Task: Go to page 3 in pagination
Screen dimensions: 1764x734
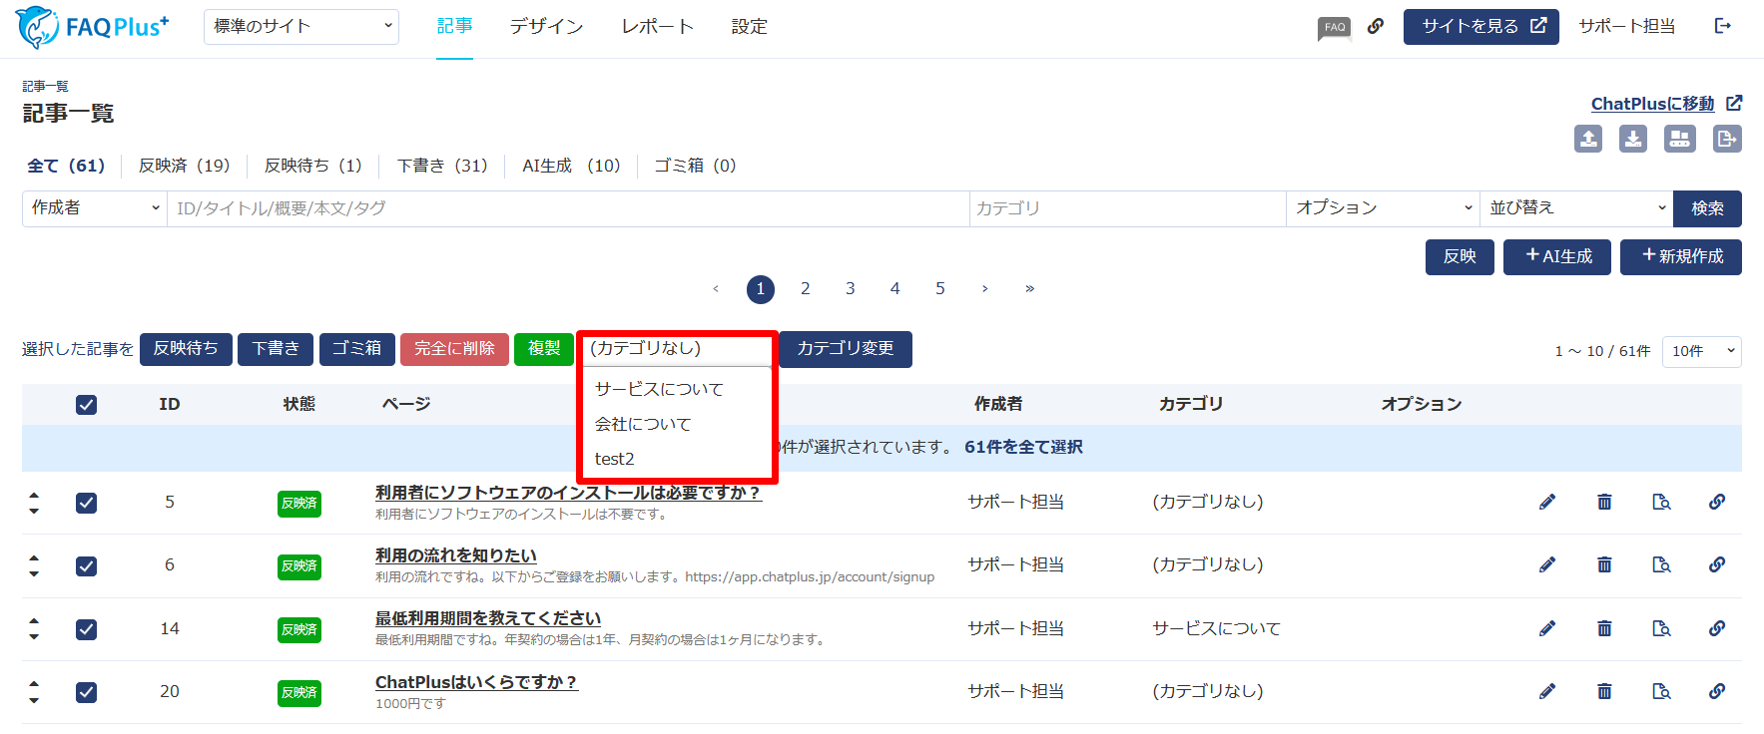Action: [851, 289]
